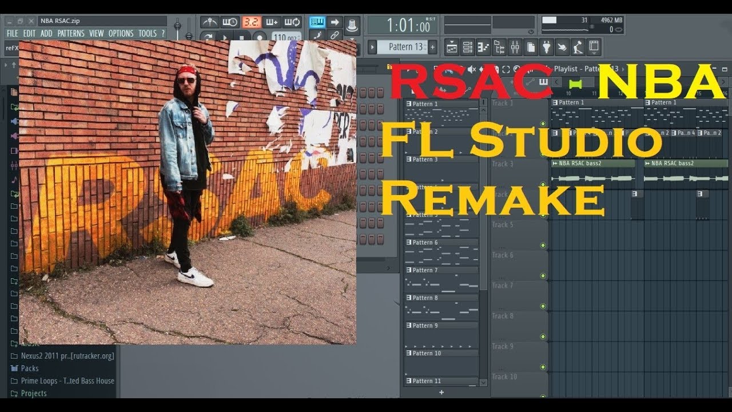Open the TOOLS menu
This screenshot has width=732, height=412.
point(148,34)
